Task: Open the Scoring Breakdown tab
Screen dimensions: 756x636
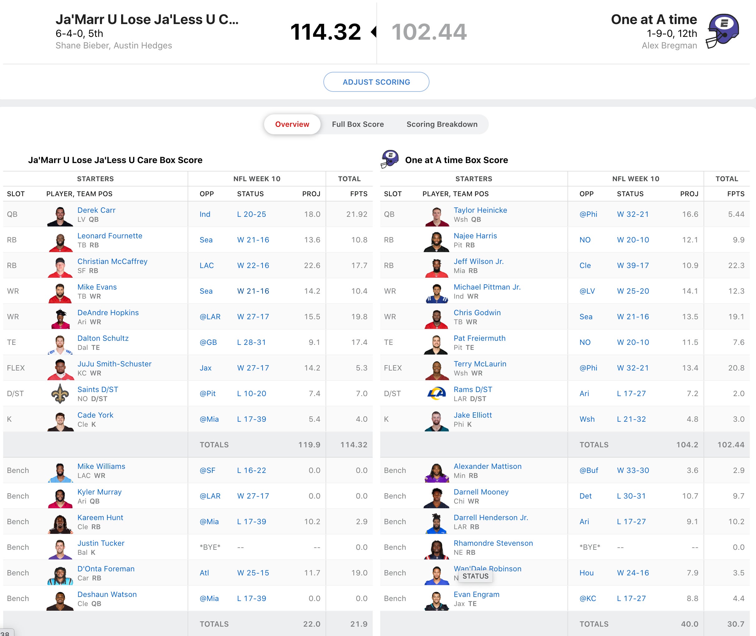Action: coord(442,124)
